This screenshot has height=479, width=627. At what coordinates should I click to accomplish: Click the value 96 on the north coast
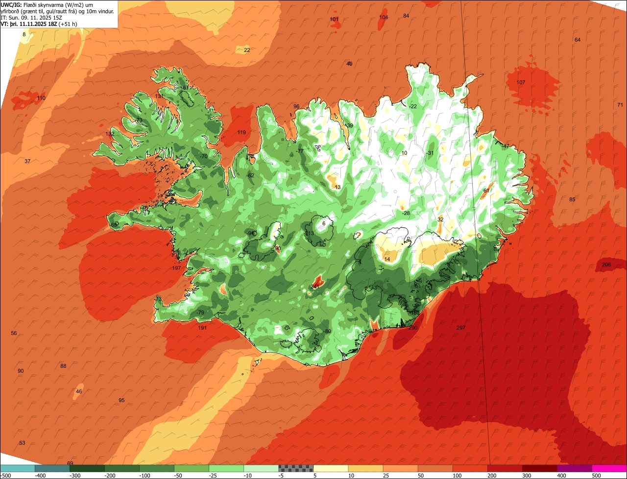pyautogui.click(x=296, y=106)
